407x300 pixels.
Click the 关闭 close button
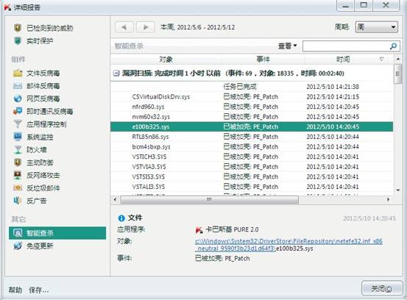coord(382,288)
